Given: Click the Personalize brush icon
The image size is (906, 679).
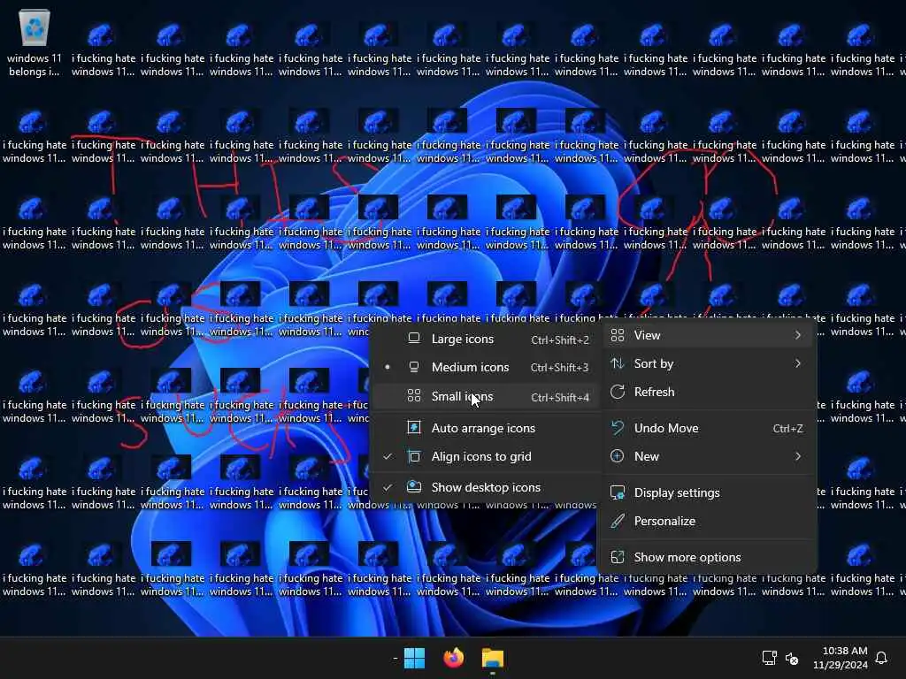Looking at the screenshot, I should pos(617,521).
